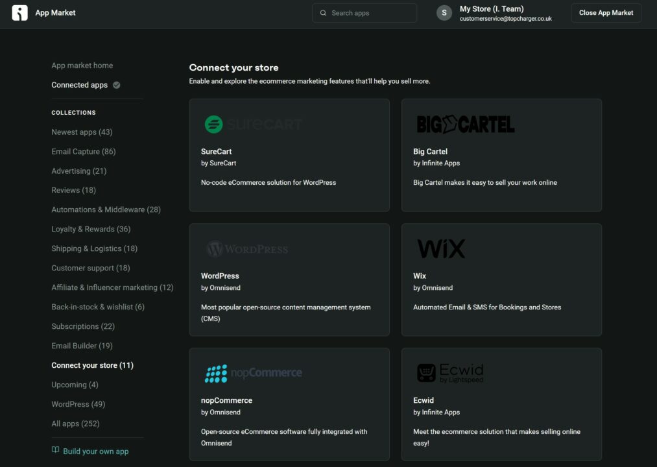Go to App market home

82,66
